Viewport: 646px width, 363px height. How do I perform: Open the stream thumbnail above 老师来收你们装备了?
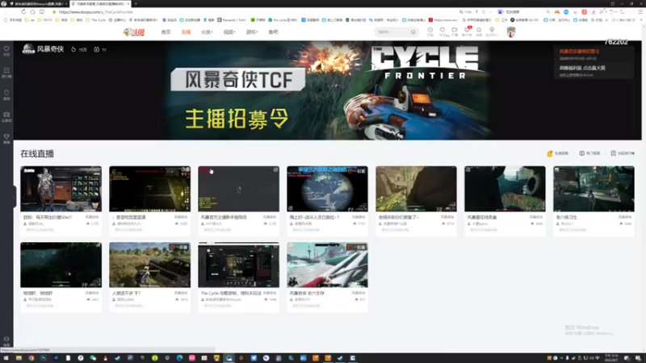[416, 189]
